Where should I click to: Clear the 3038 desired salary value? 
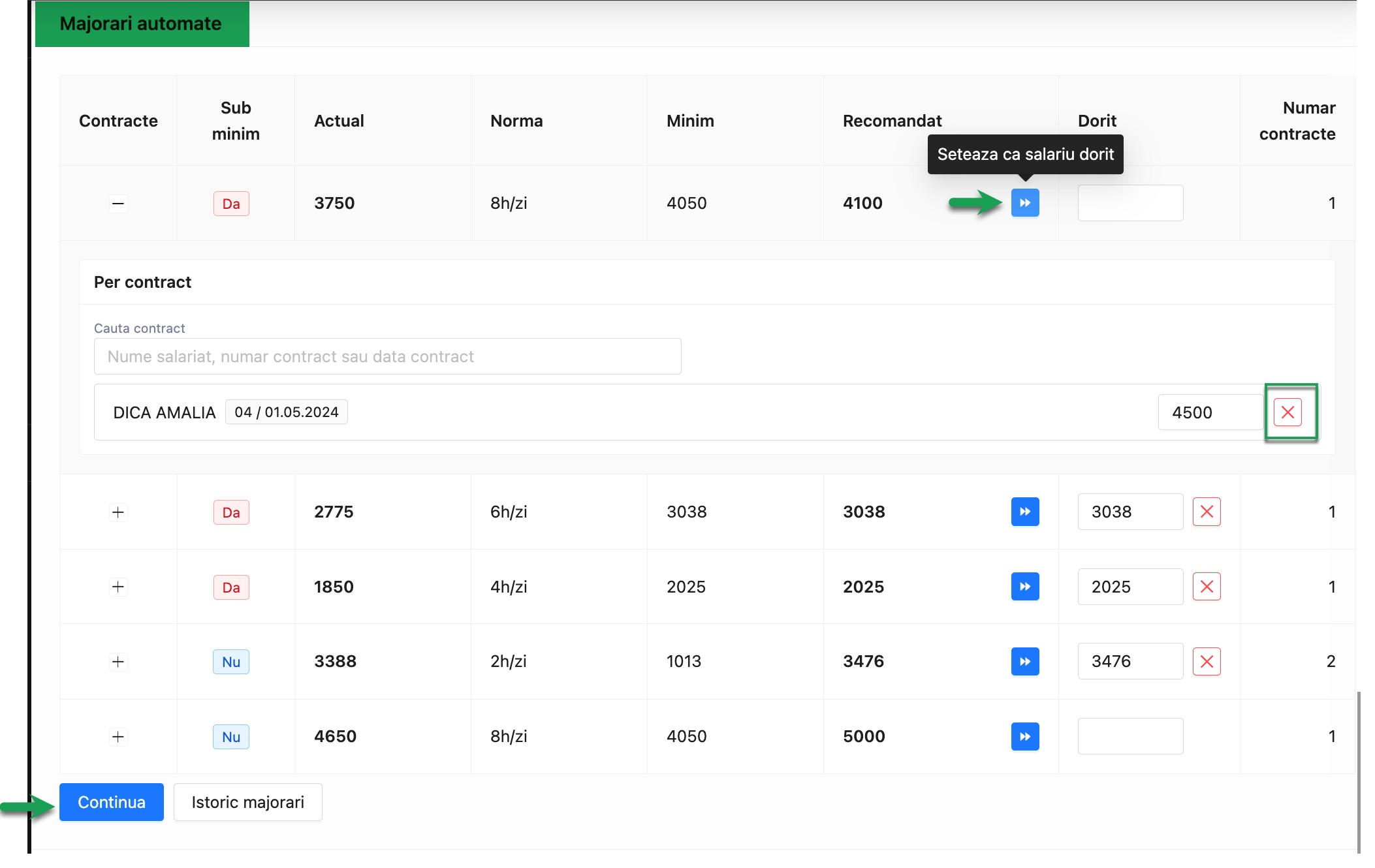1207,512
